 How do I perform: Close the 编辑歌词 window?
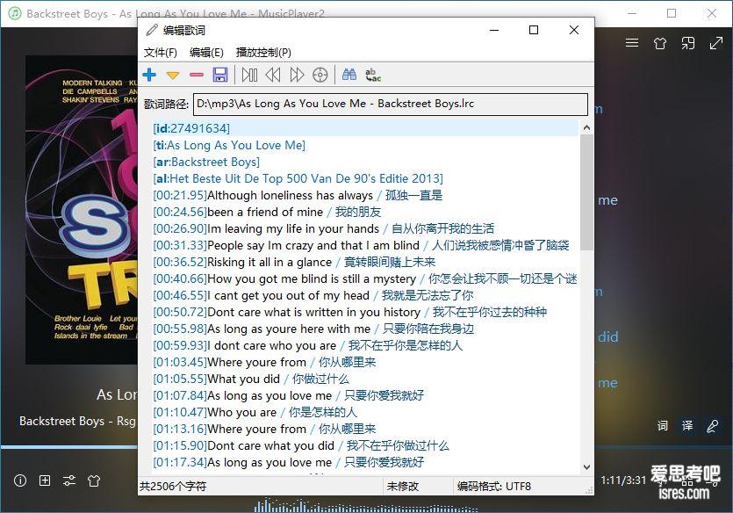574,30
